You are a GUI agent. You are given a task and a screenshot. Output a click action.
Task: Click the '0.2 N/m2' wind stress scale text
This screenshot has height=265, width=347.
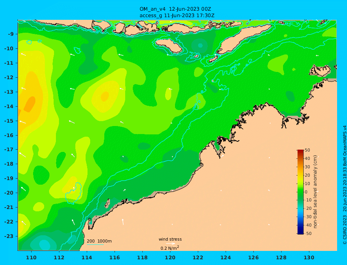(x=170, y=248)
